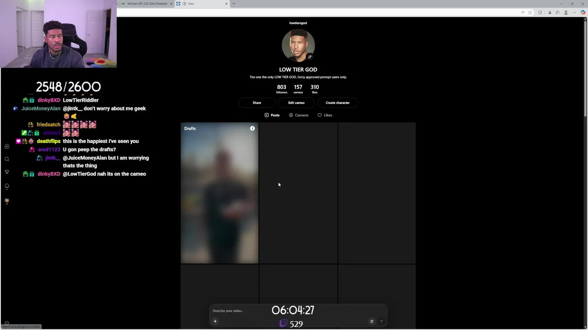Click dinkyBXD's LowTierRiddler message

(x=81, y=100)
